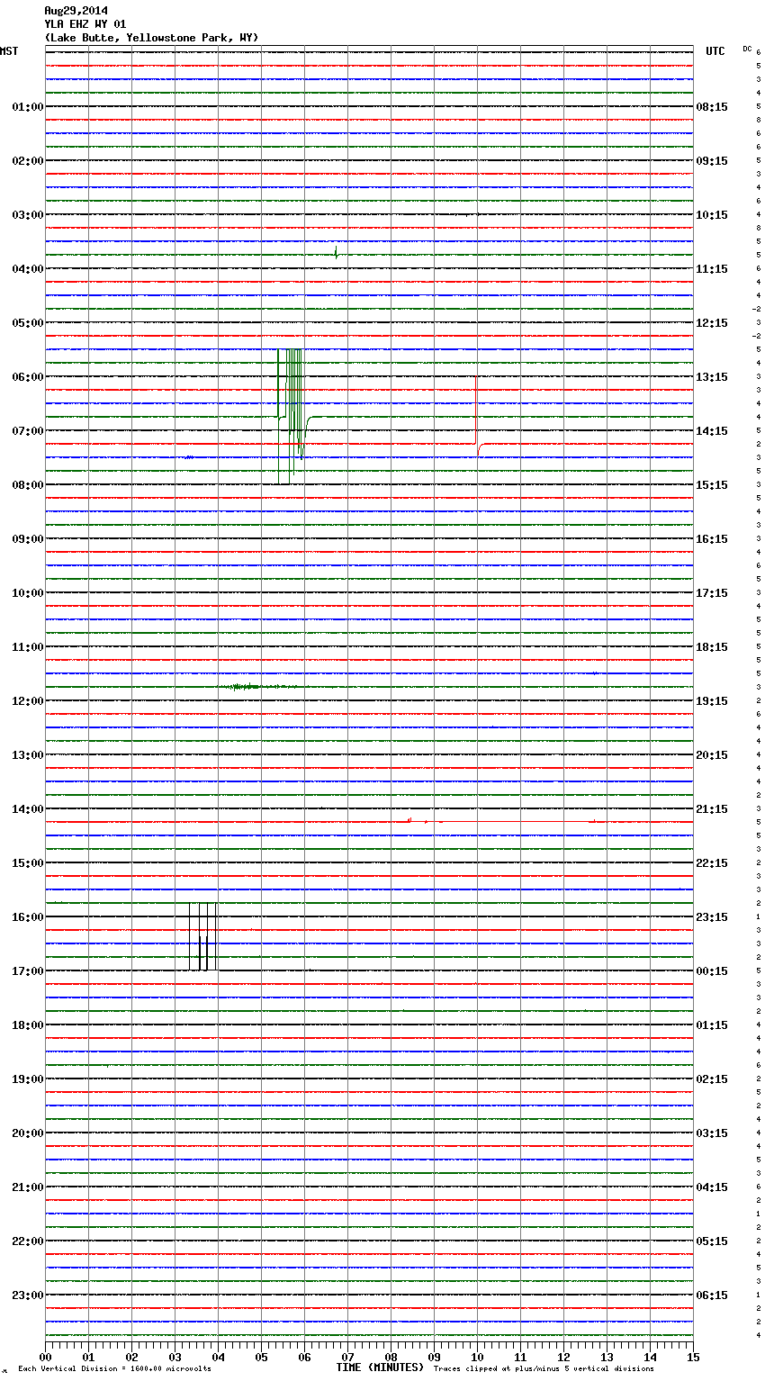Select the 13:00 MST hour label
765x1381 pixels.
[x=28, y=755]
